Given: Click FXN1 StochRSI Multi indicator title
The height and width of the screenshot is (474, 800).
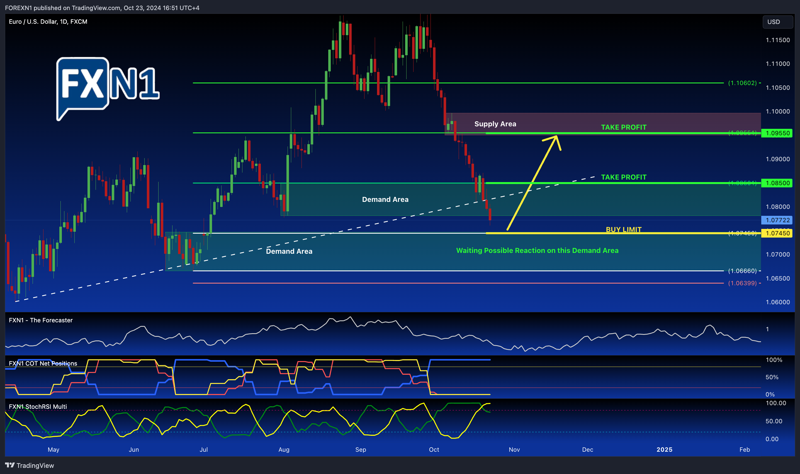Looking at the screenshot, I should coord(38,406).
